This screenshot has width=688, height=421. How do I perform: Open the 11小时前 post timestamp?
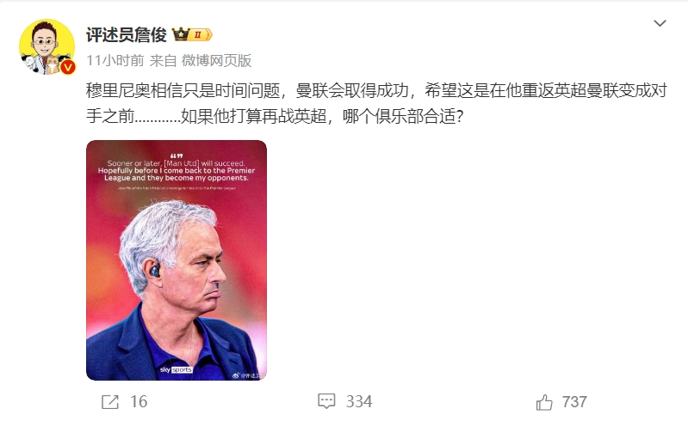(x=115, y=60)
